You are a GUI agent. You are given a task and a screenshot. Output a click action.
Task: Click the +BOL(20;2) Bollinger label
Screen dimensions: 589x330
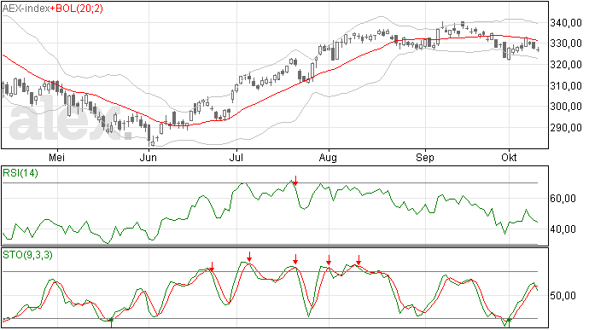point(77,9)
